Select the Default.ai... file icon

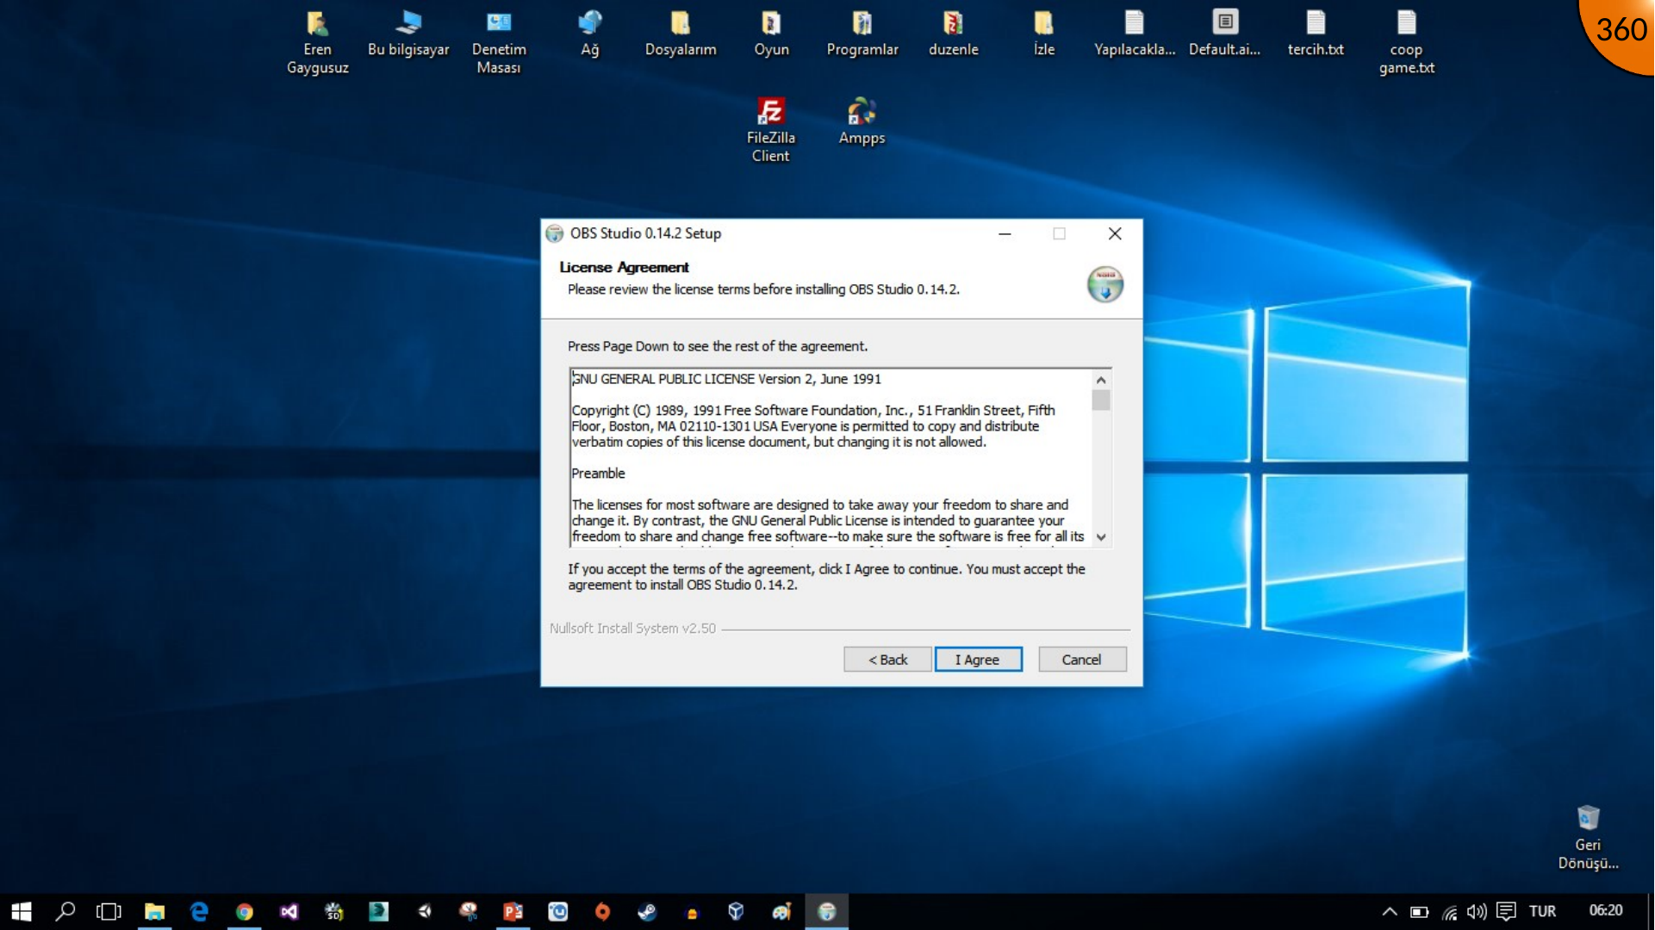point(1225,34)
